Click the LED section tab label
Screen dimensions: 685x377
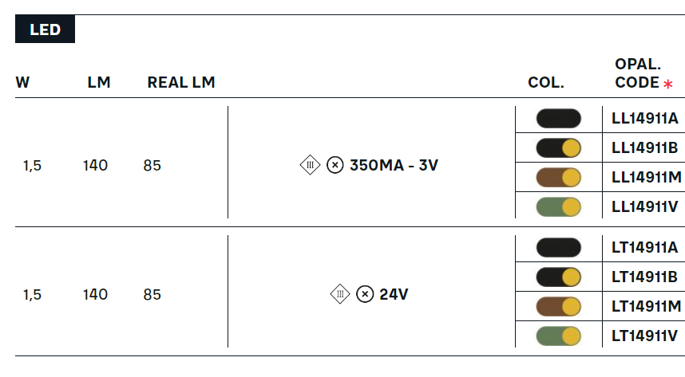(45, 29)
